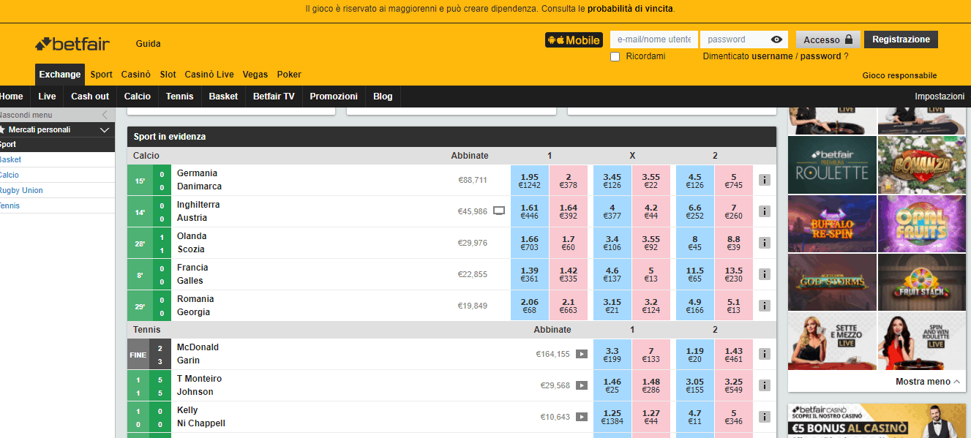Play live video for McDonald Garin

(x=582, y=354)
